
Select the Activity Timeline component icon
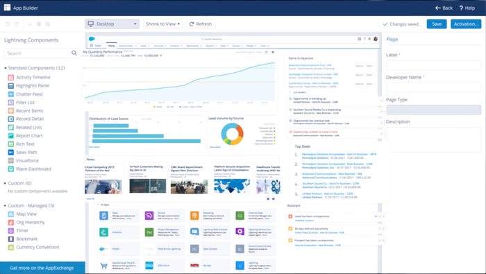(11, 78)
